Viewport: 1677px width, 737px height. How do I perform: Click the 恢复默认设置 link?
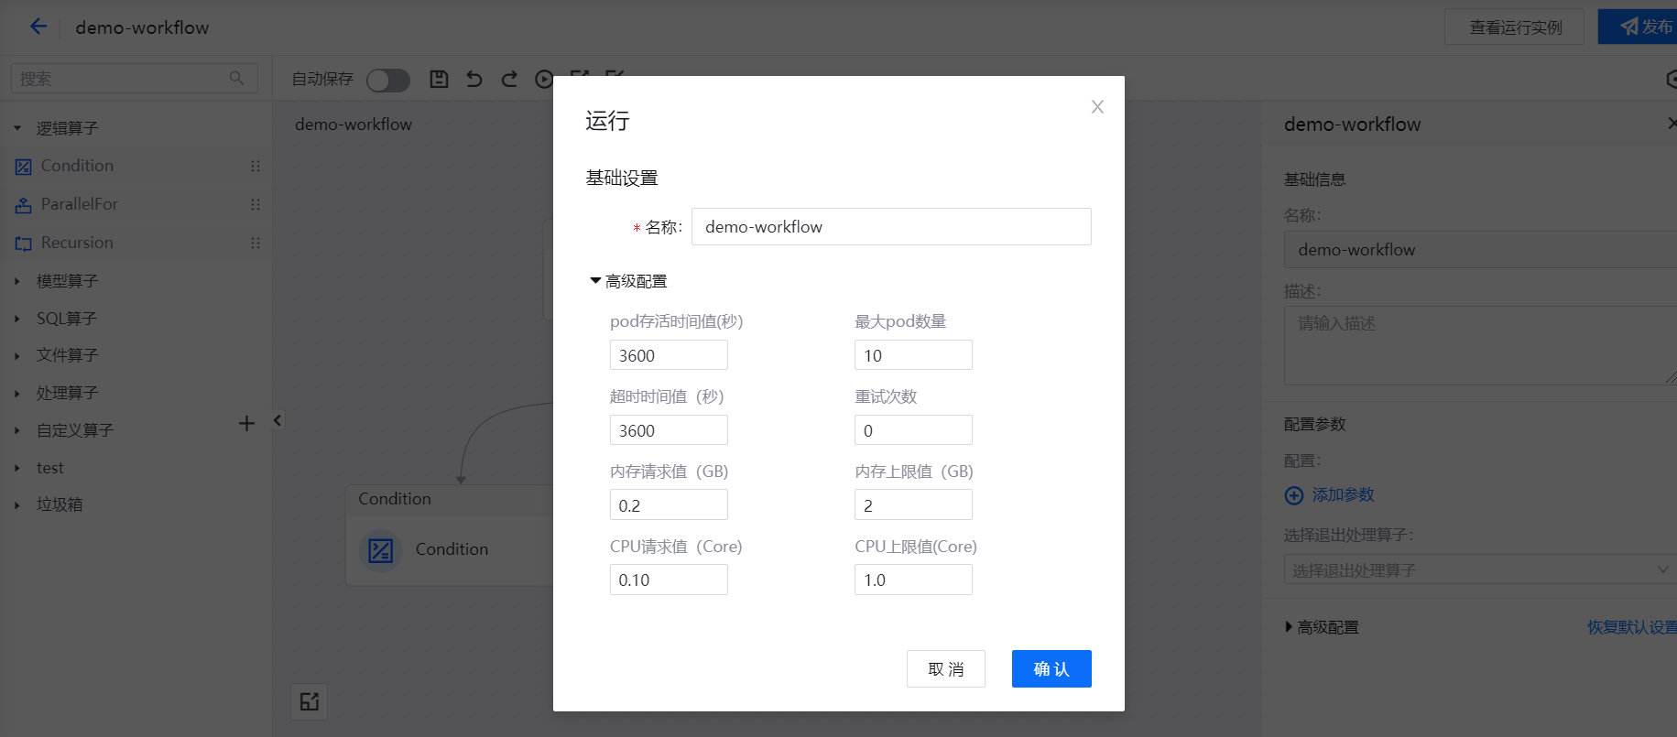[x=1632, y=627]
